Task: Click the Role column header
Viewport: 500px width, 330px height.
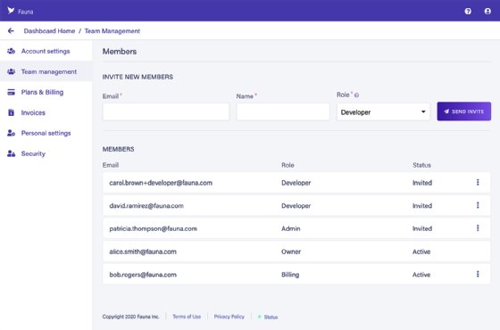Action: click(x=287, y=165)
